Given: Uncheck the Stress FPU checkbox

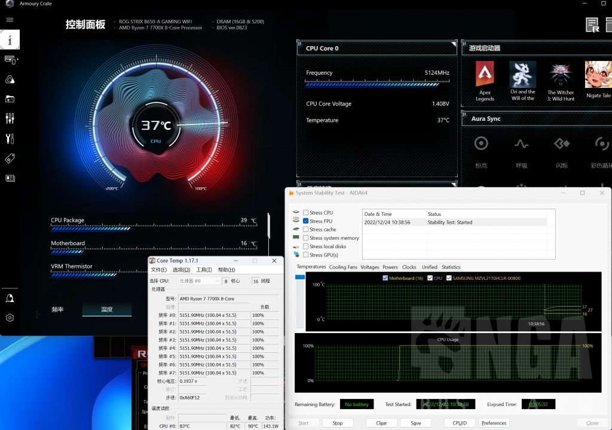Looking at the screenshot, I should tap(306, 221).
